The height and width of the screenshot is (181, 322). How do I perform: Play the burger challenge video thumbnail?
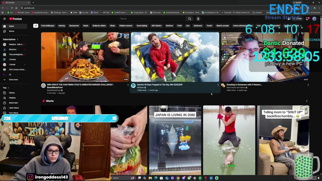(x=85, y=57)
